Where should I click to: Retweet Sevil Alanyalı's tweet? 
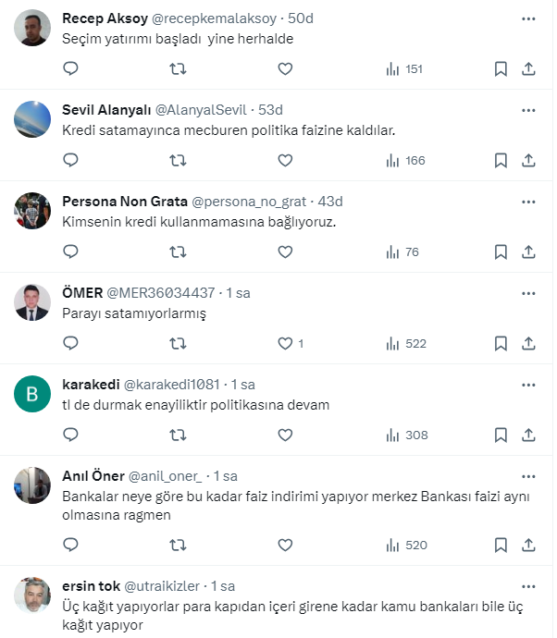coord(178,160)
